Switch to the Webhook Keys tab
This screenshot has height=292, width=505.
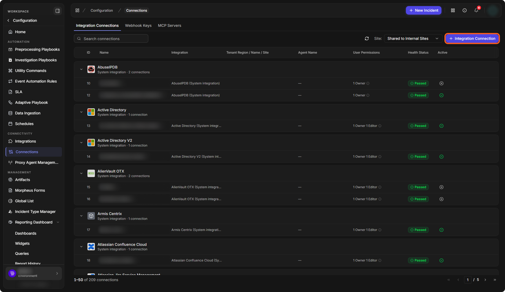point(138,25)
